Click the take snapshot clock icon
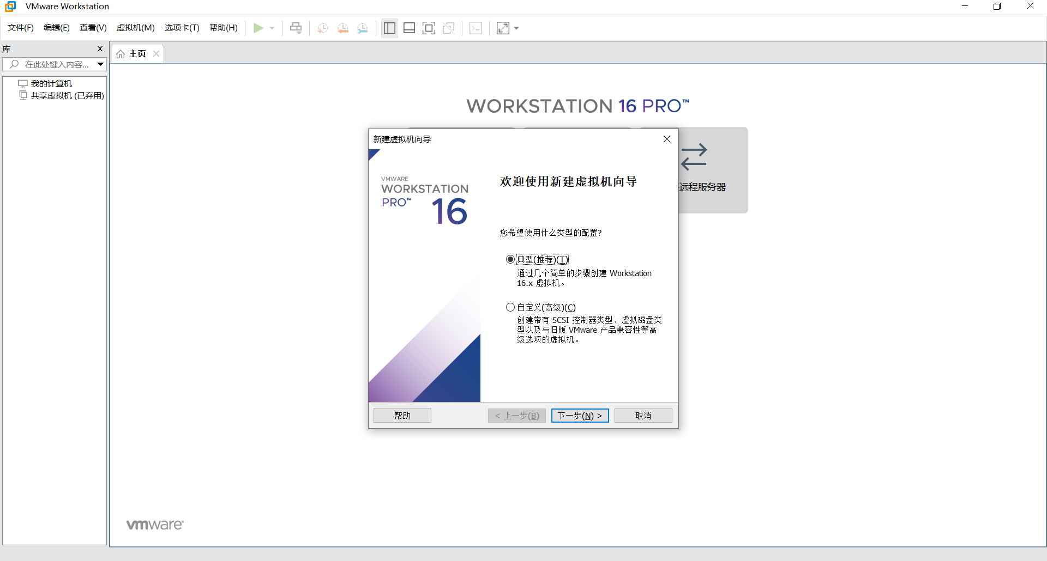Screen dimensions: 1047x561 pyautogui.click(x=323, y=28)
